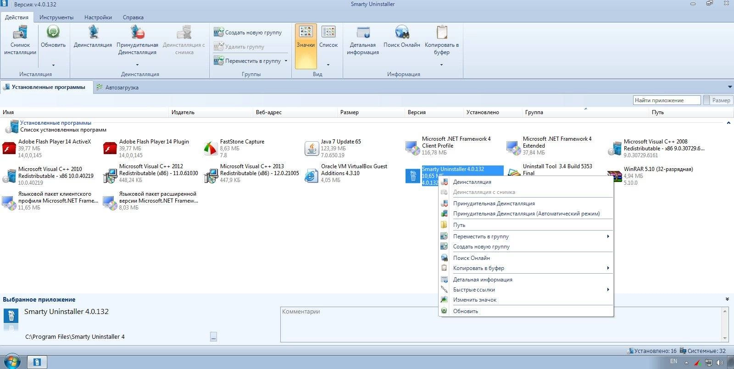734x369 pixels.
Task: Select FastStone Capture program icon
Action: coord(211,149)
